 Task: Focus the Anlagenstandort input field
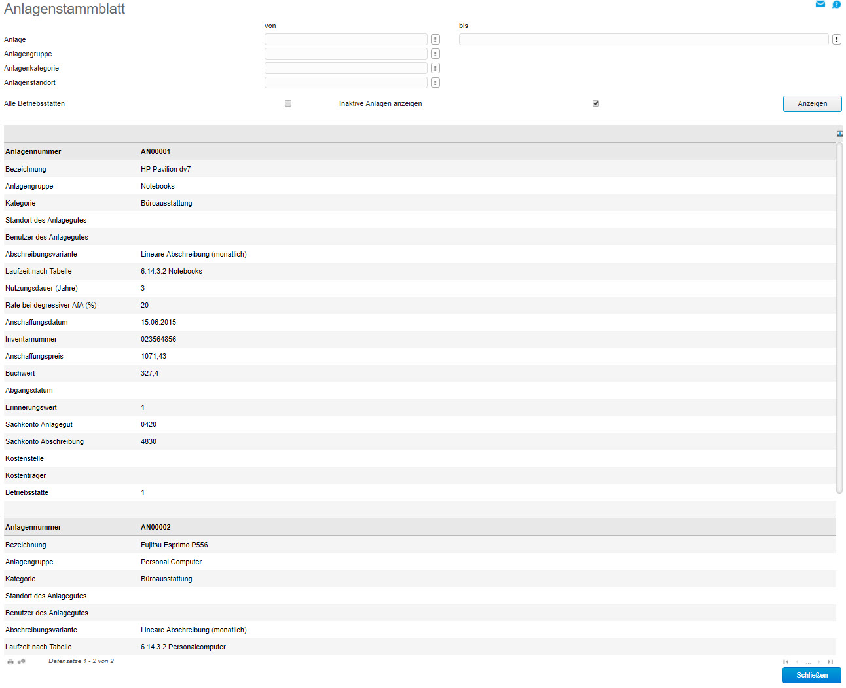coord(346,82)
